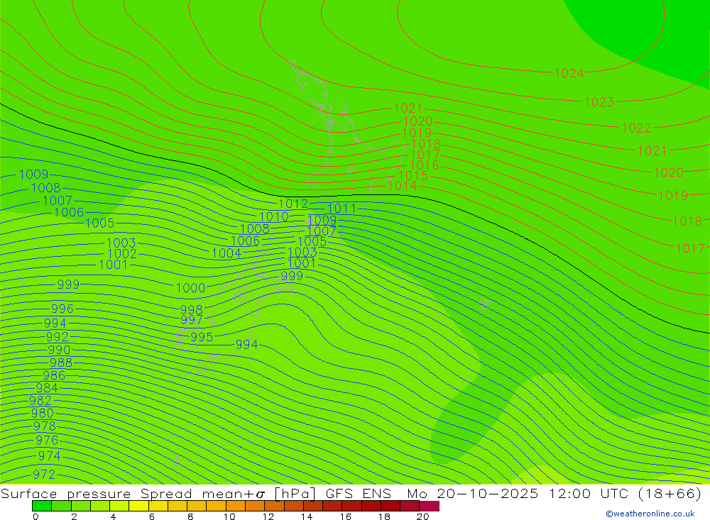Click the 998 isobar label
710x520 pixels.
(191, 310)
